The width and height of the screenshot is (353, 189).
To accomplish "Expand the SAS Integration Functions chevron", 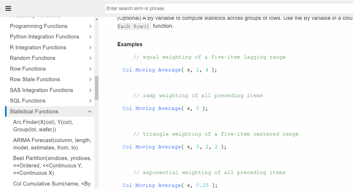I will (x=90, y=90).
